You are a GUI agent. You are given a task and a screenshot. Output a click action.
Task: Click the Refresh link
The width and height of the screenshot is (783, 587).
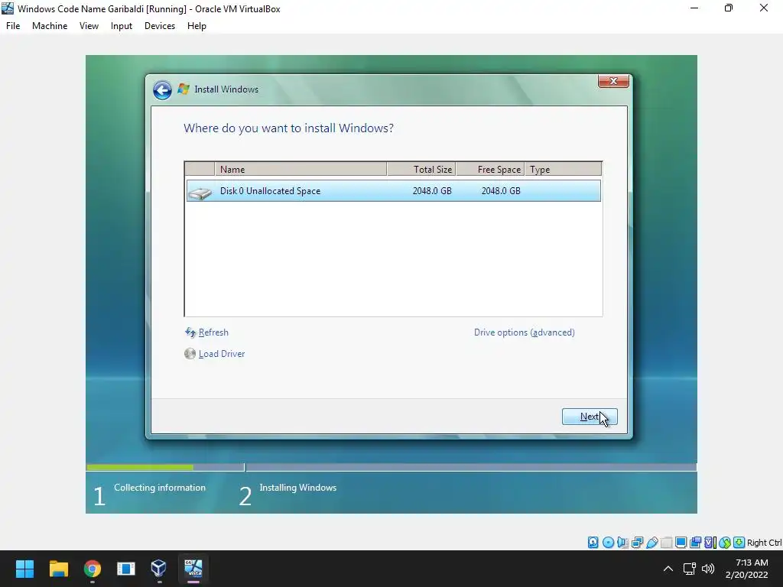pyautogui.click(x=213, y=332)
